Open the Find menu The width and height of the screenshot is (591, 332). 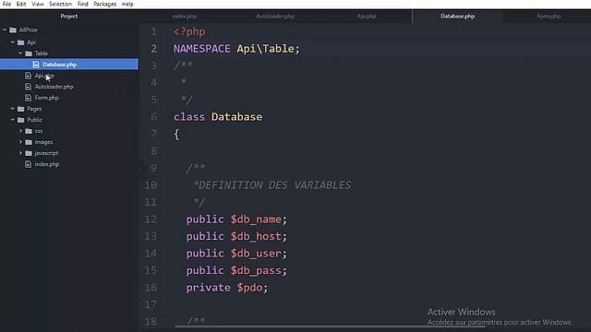click(x=82, y=4)
